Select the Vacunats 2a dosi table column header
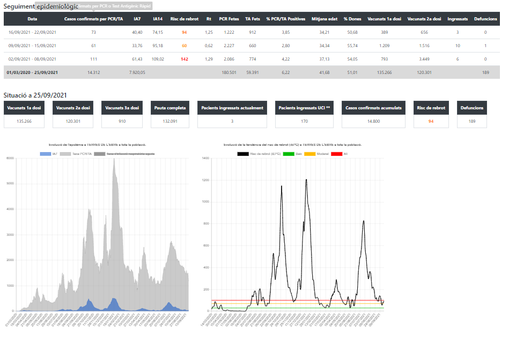Viewport: 516px width, 350px height. coord(424,19)
